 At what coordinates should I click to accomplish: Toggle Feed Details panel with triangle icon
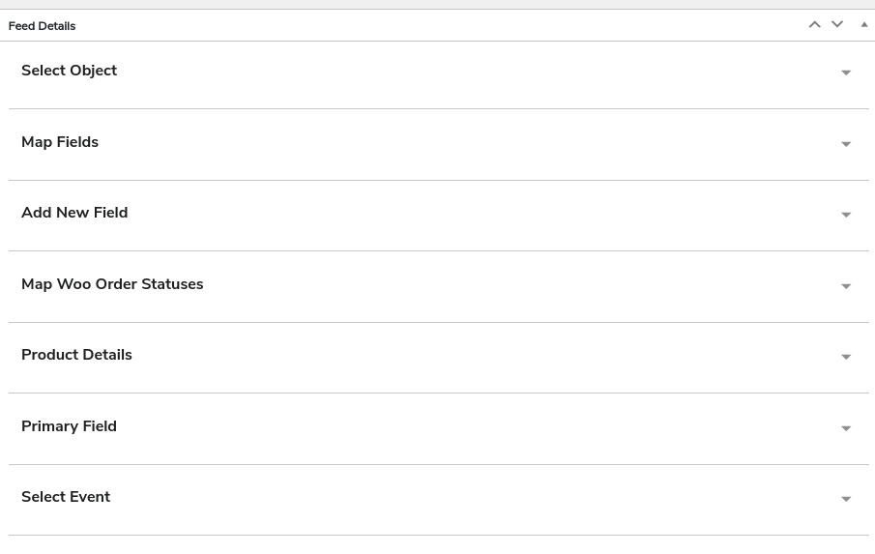pyautogui.click(x=864, y=25)
